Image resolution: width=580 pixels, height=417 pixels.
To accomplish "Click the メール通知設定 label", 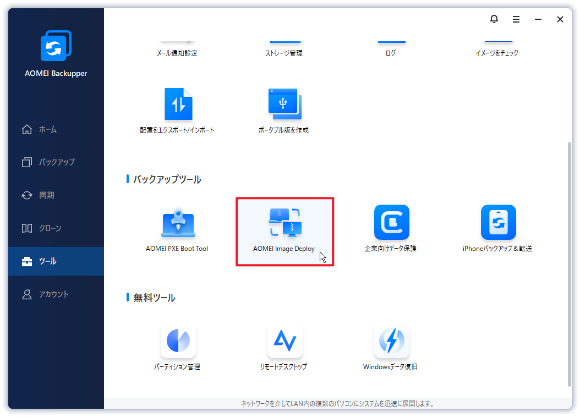I will [x=177, y=53].
